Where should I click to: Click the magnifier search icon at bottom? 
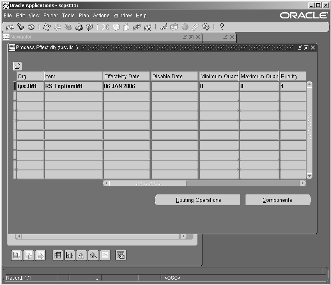pyautogui.click(x=93, y=256)
